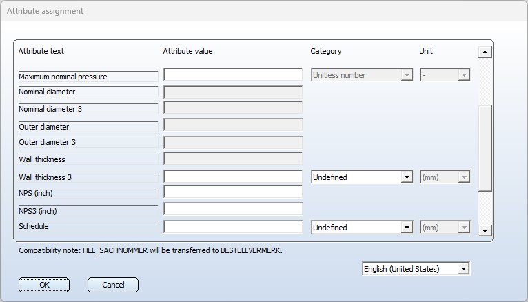This screenshot has width=528, height=302.
Task: Click the vertical scrollbar thumb
Action: pos(485,148)
